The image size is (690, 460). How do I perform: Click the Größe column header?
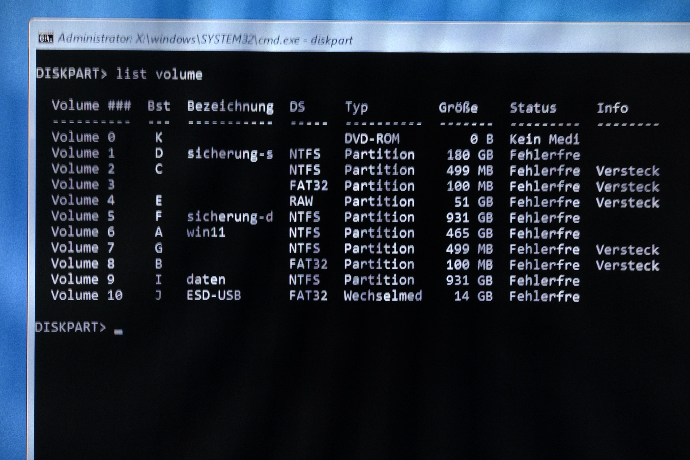[x=458, y=108]
